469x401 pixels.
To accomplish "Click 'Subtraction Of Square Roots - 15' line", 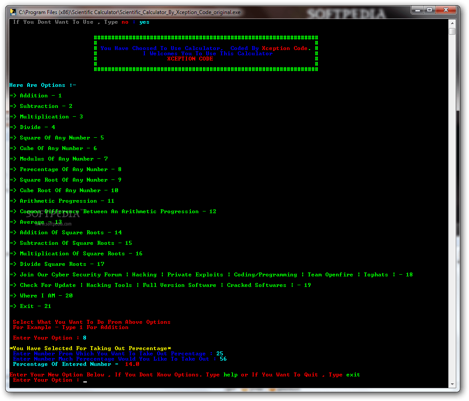I will point(71,243).
